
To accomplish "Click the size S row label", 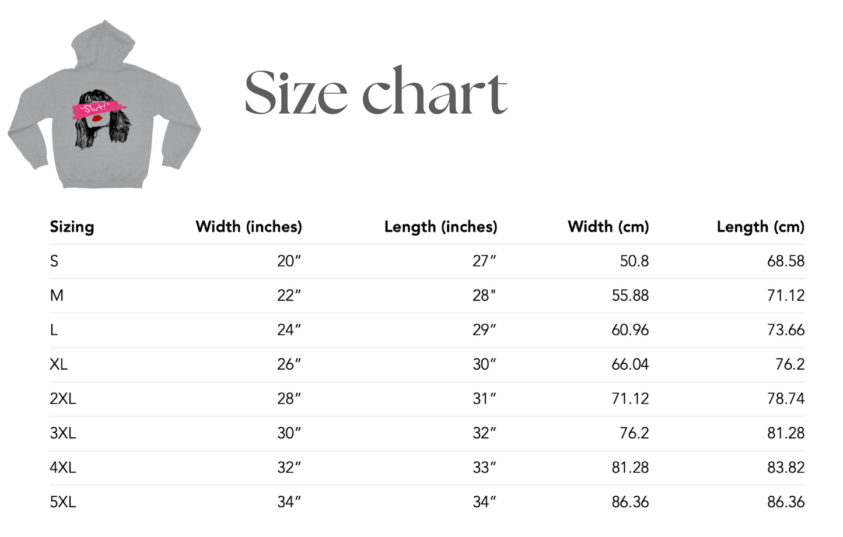I will tap(54, 261).
